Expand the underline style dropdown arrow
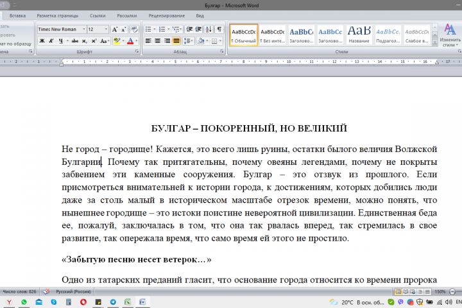The image size is (462, 308). point(67,41)
